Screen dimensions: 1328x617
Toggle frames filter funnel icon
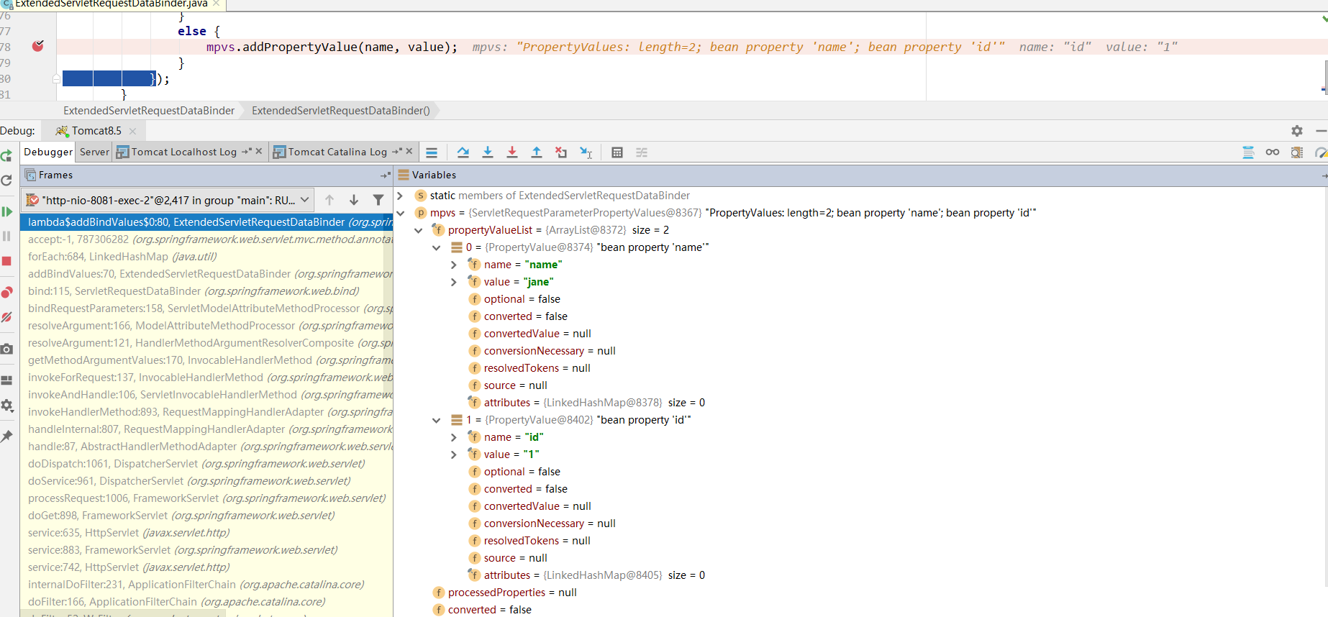(x=378, y=200)
